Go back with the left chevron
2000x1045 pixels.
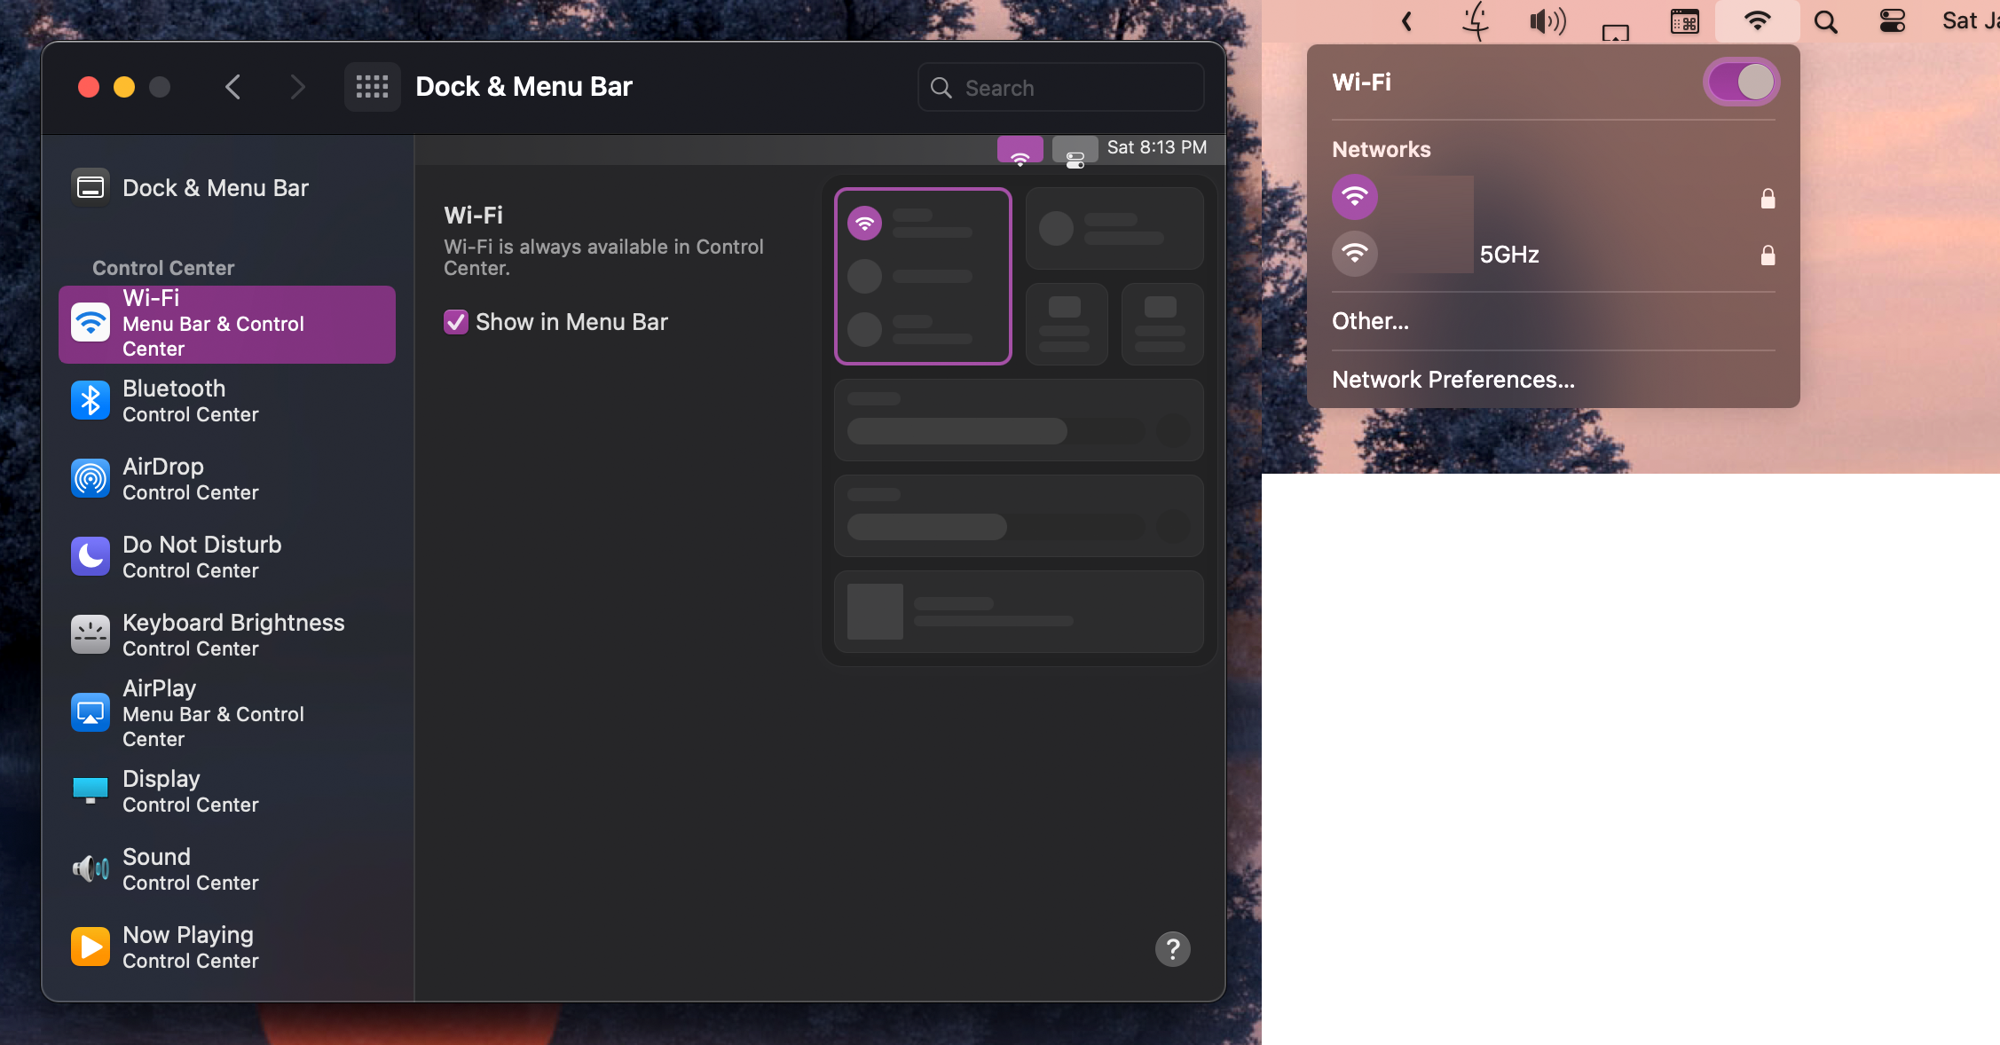click(x=233, y=87)
